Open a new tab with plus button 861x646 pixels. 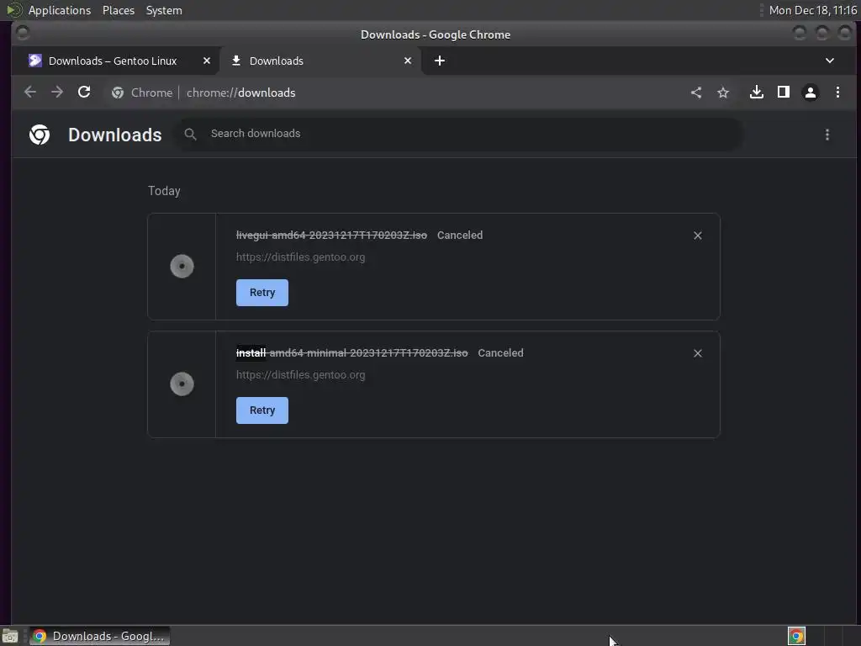point(440,61)
